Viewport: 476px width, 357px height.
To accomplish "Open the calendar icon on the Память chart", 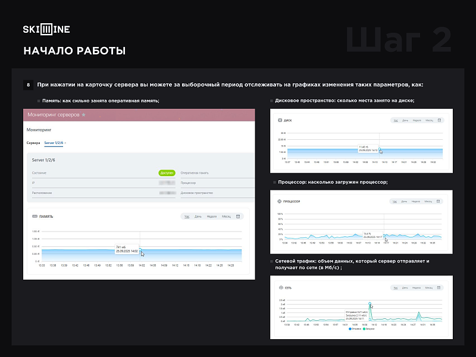I will [x=238, y=217].
